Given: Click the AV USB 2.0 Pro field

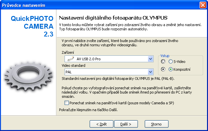Looking at the screenshot, I should pos(109,59).
